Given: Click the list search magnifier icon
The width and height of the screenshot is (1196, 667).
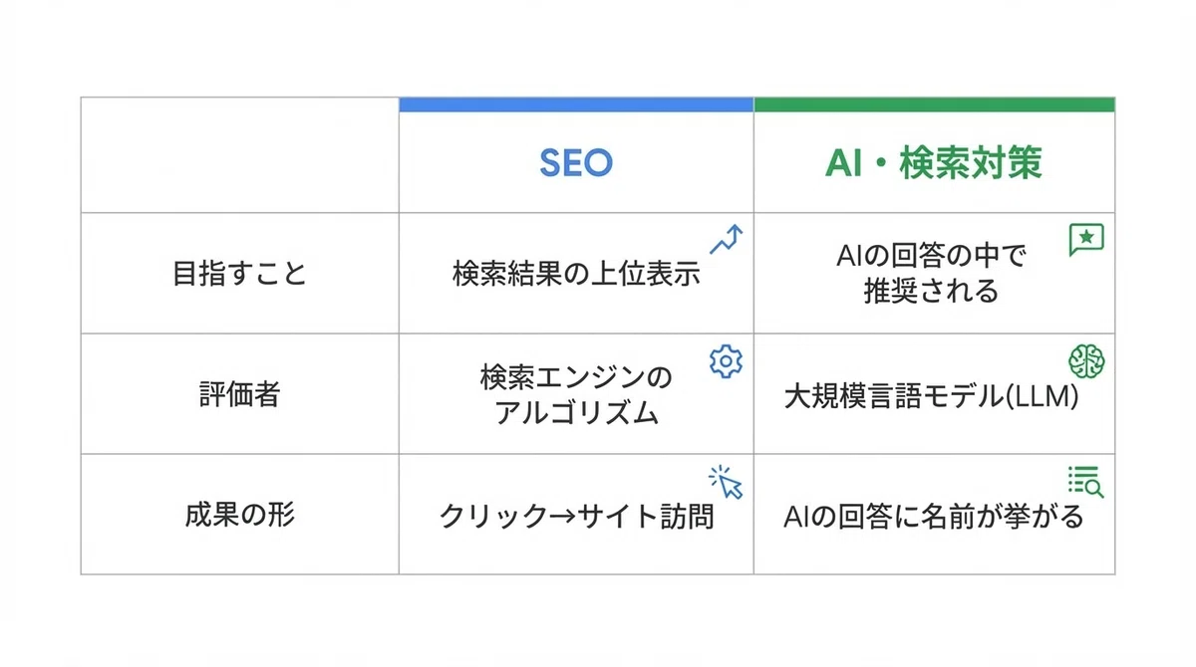Looking at the screenshot, I should (1085, 482).
